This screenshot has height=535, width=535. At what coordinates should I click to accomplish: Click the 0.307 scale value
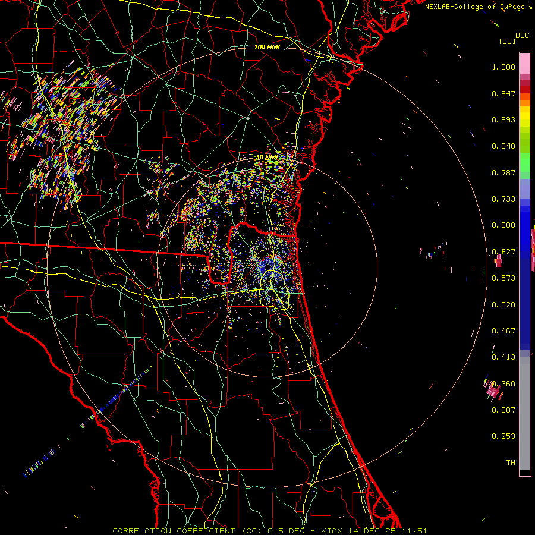click(503, 410)
